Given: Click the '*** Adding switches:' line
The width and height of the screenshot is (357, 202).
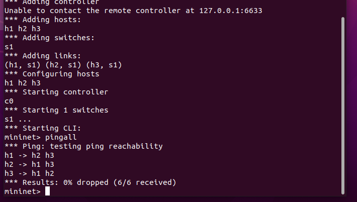Looking at the screenshot, I should (49, 38).
